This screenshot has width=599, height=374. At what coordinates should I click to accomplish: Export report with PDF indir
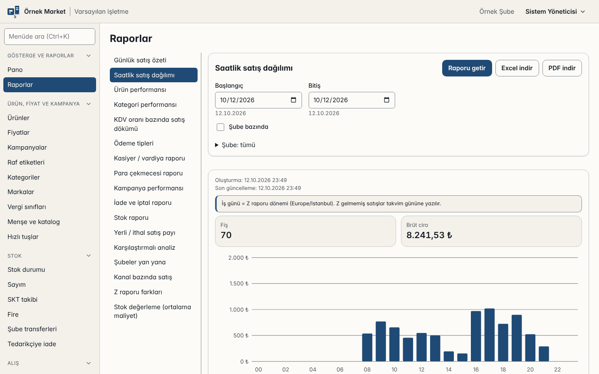pyautogui.click(x=562, y=68)
